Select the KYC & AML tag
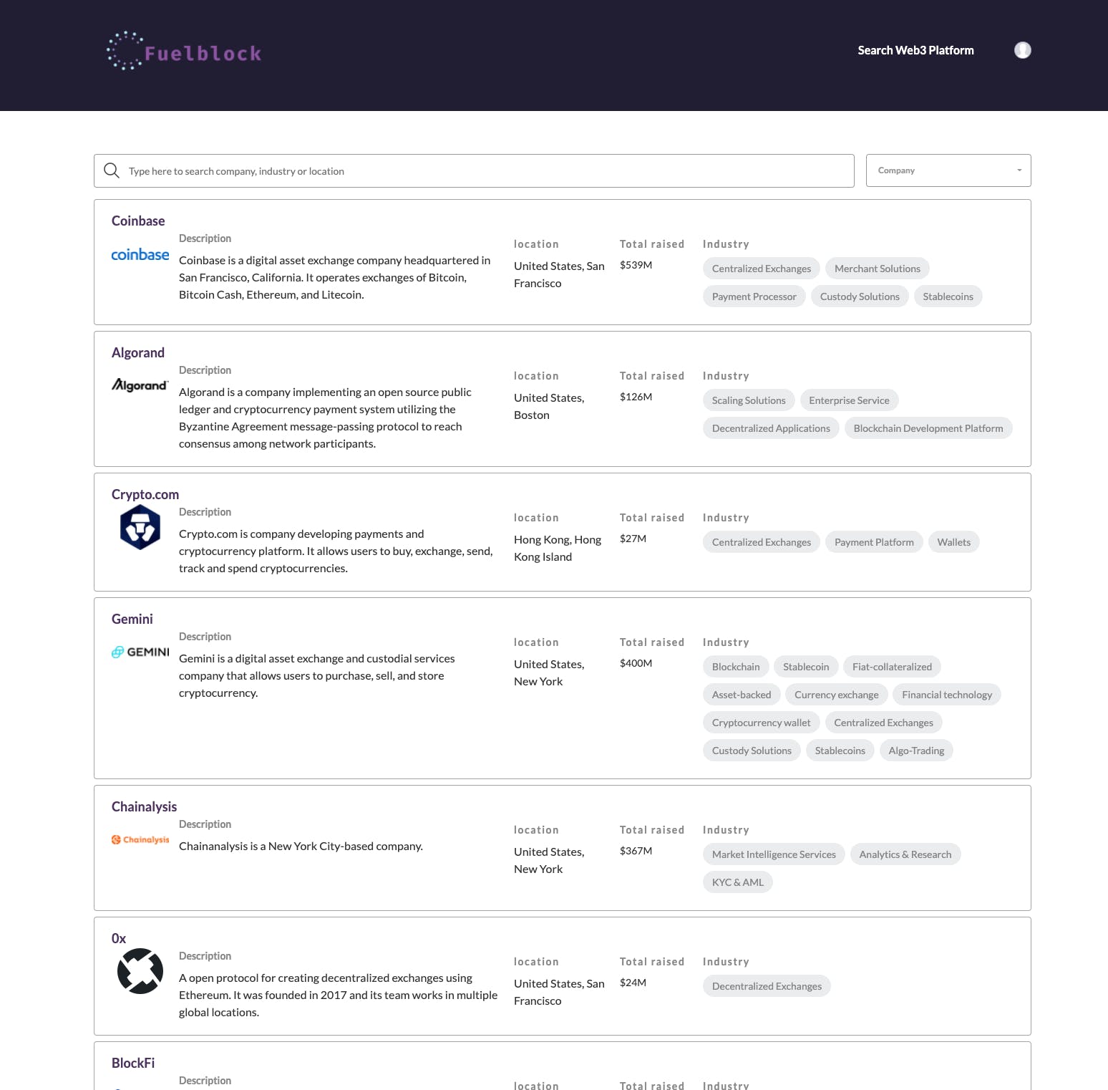Image resolution: width=1108 pixels, height=1090 pixels. coord(738,882)
